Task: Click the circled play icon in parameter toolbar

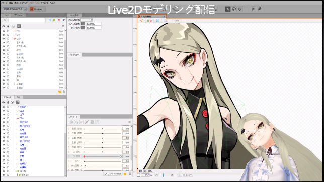Action: pyautogui.click(x=71, y=122)
